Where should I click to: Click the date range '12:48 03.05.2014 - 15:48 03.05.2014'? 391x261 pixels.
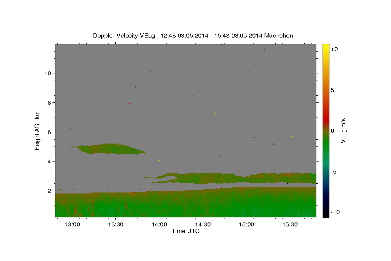tap(212, 36)
